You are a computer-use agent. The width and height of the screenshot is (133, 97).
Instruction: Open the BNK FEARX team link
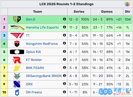[35, 68]
